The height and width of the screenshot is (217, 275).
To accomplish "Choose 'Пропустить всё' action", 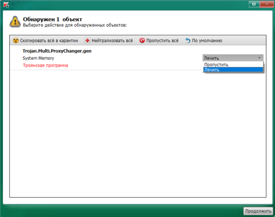I will pos(159,40).
